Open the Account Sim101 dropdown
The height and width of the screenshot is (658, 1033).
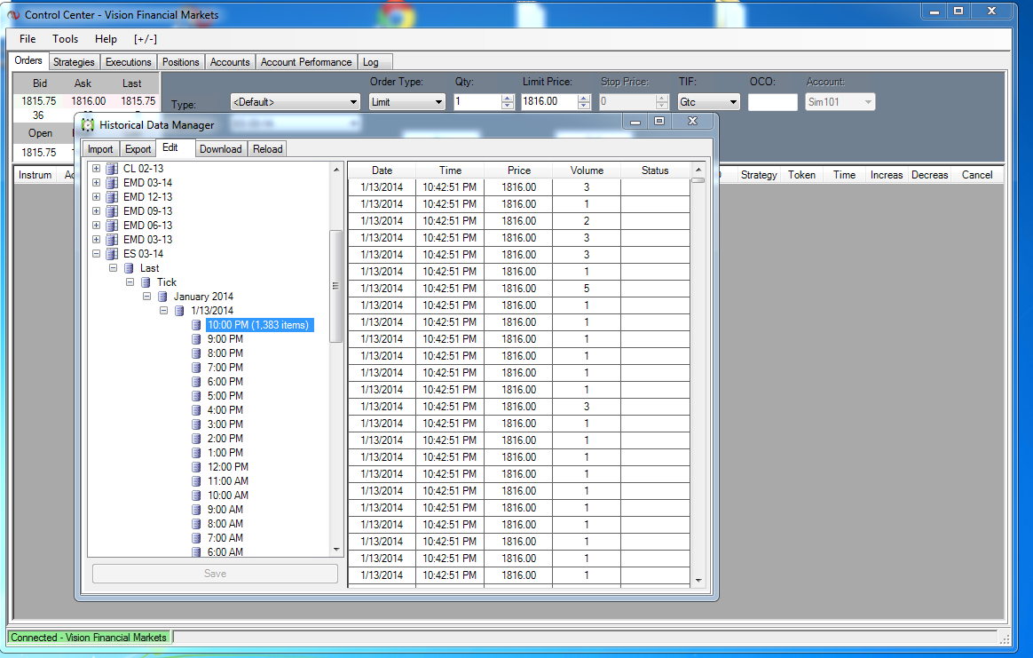tap(868, 102)
